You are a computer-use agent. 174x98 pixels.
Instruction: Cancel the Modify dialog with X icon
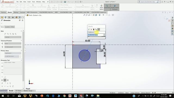91,29
